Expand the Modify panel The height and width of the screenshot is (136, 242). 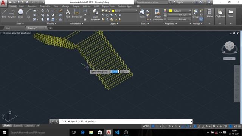tap(51, 23)
